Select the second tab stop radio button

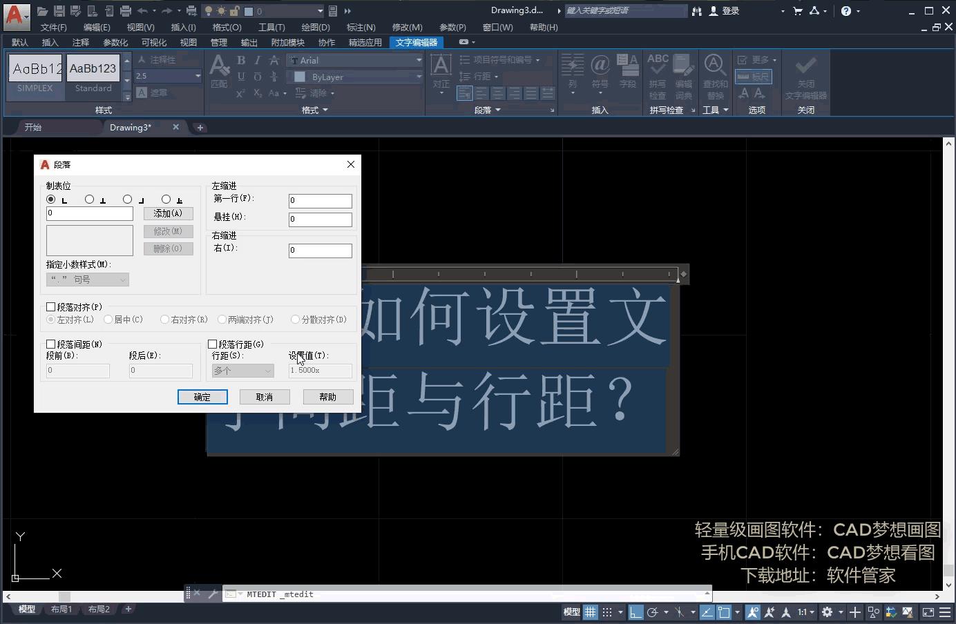[x=89, y=199]
